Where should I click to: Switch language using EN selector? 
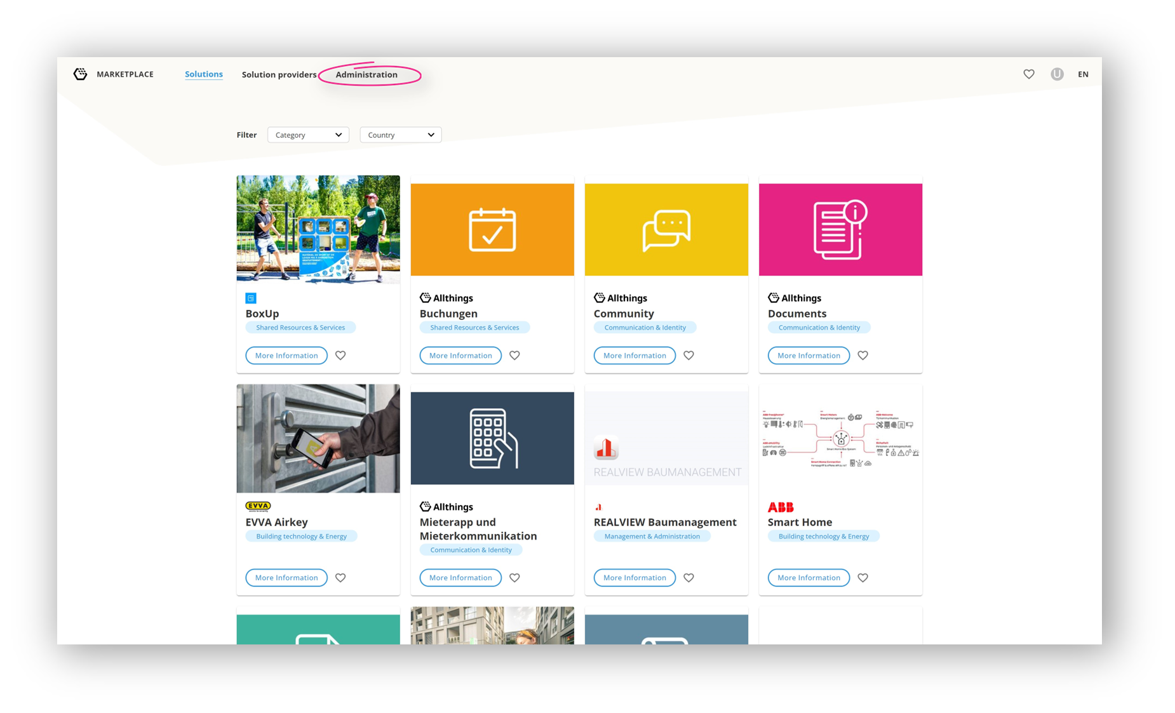pyautogui.click(x=1083, y=74)
